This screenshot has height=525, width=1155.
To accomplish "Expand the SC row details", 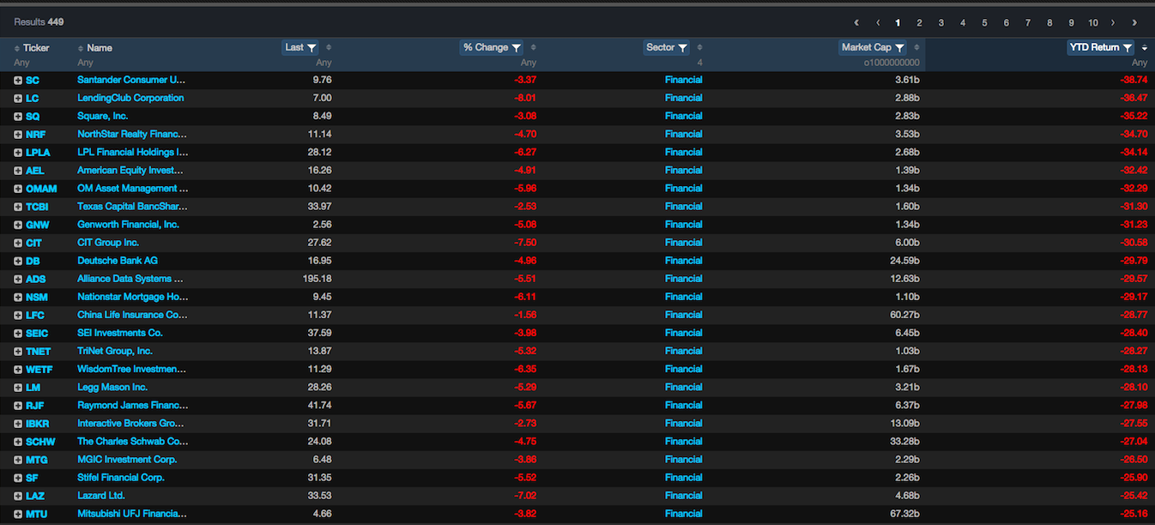I will (18, 80).
